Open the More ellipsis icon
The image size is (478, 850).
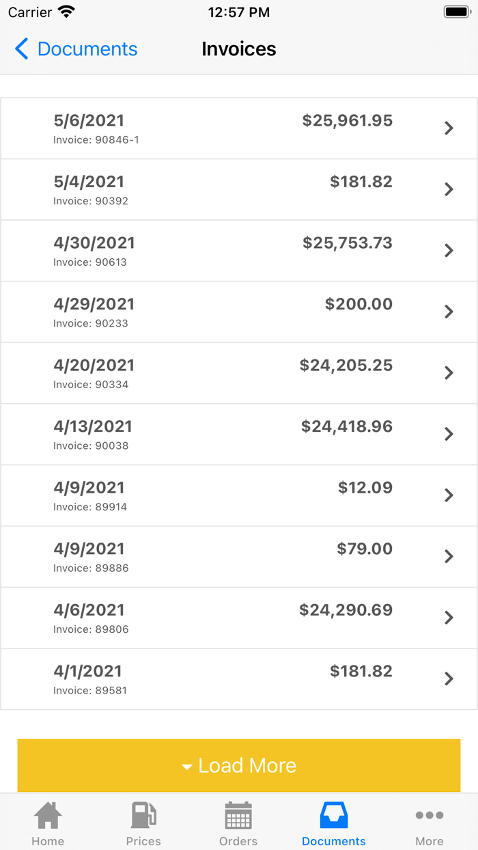tap(430, 815)
